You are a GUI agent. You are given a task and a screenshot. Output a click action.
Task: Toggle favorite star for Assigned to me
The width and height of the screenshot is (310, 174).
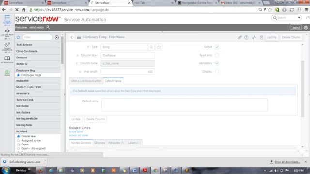tap(18, 141)
